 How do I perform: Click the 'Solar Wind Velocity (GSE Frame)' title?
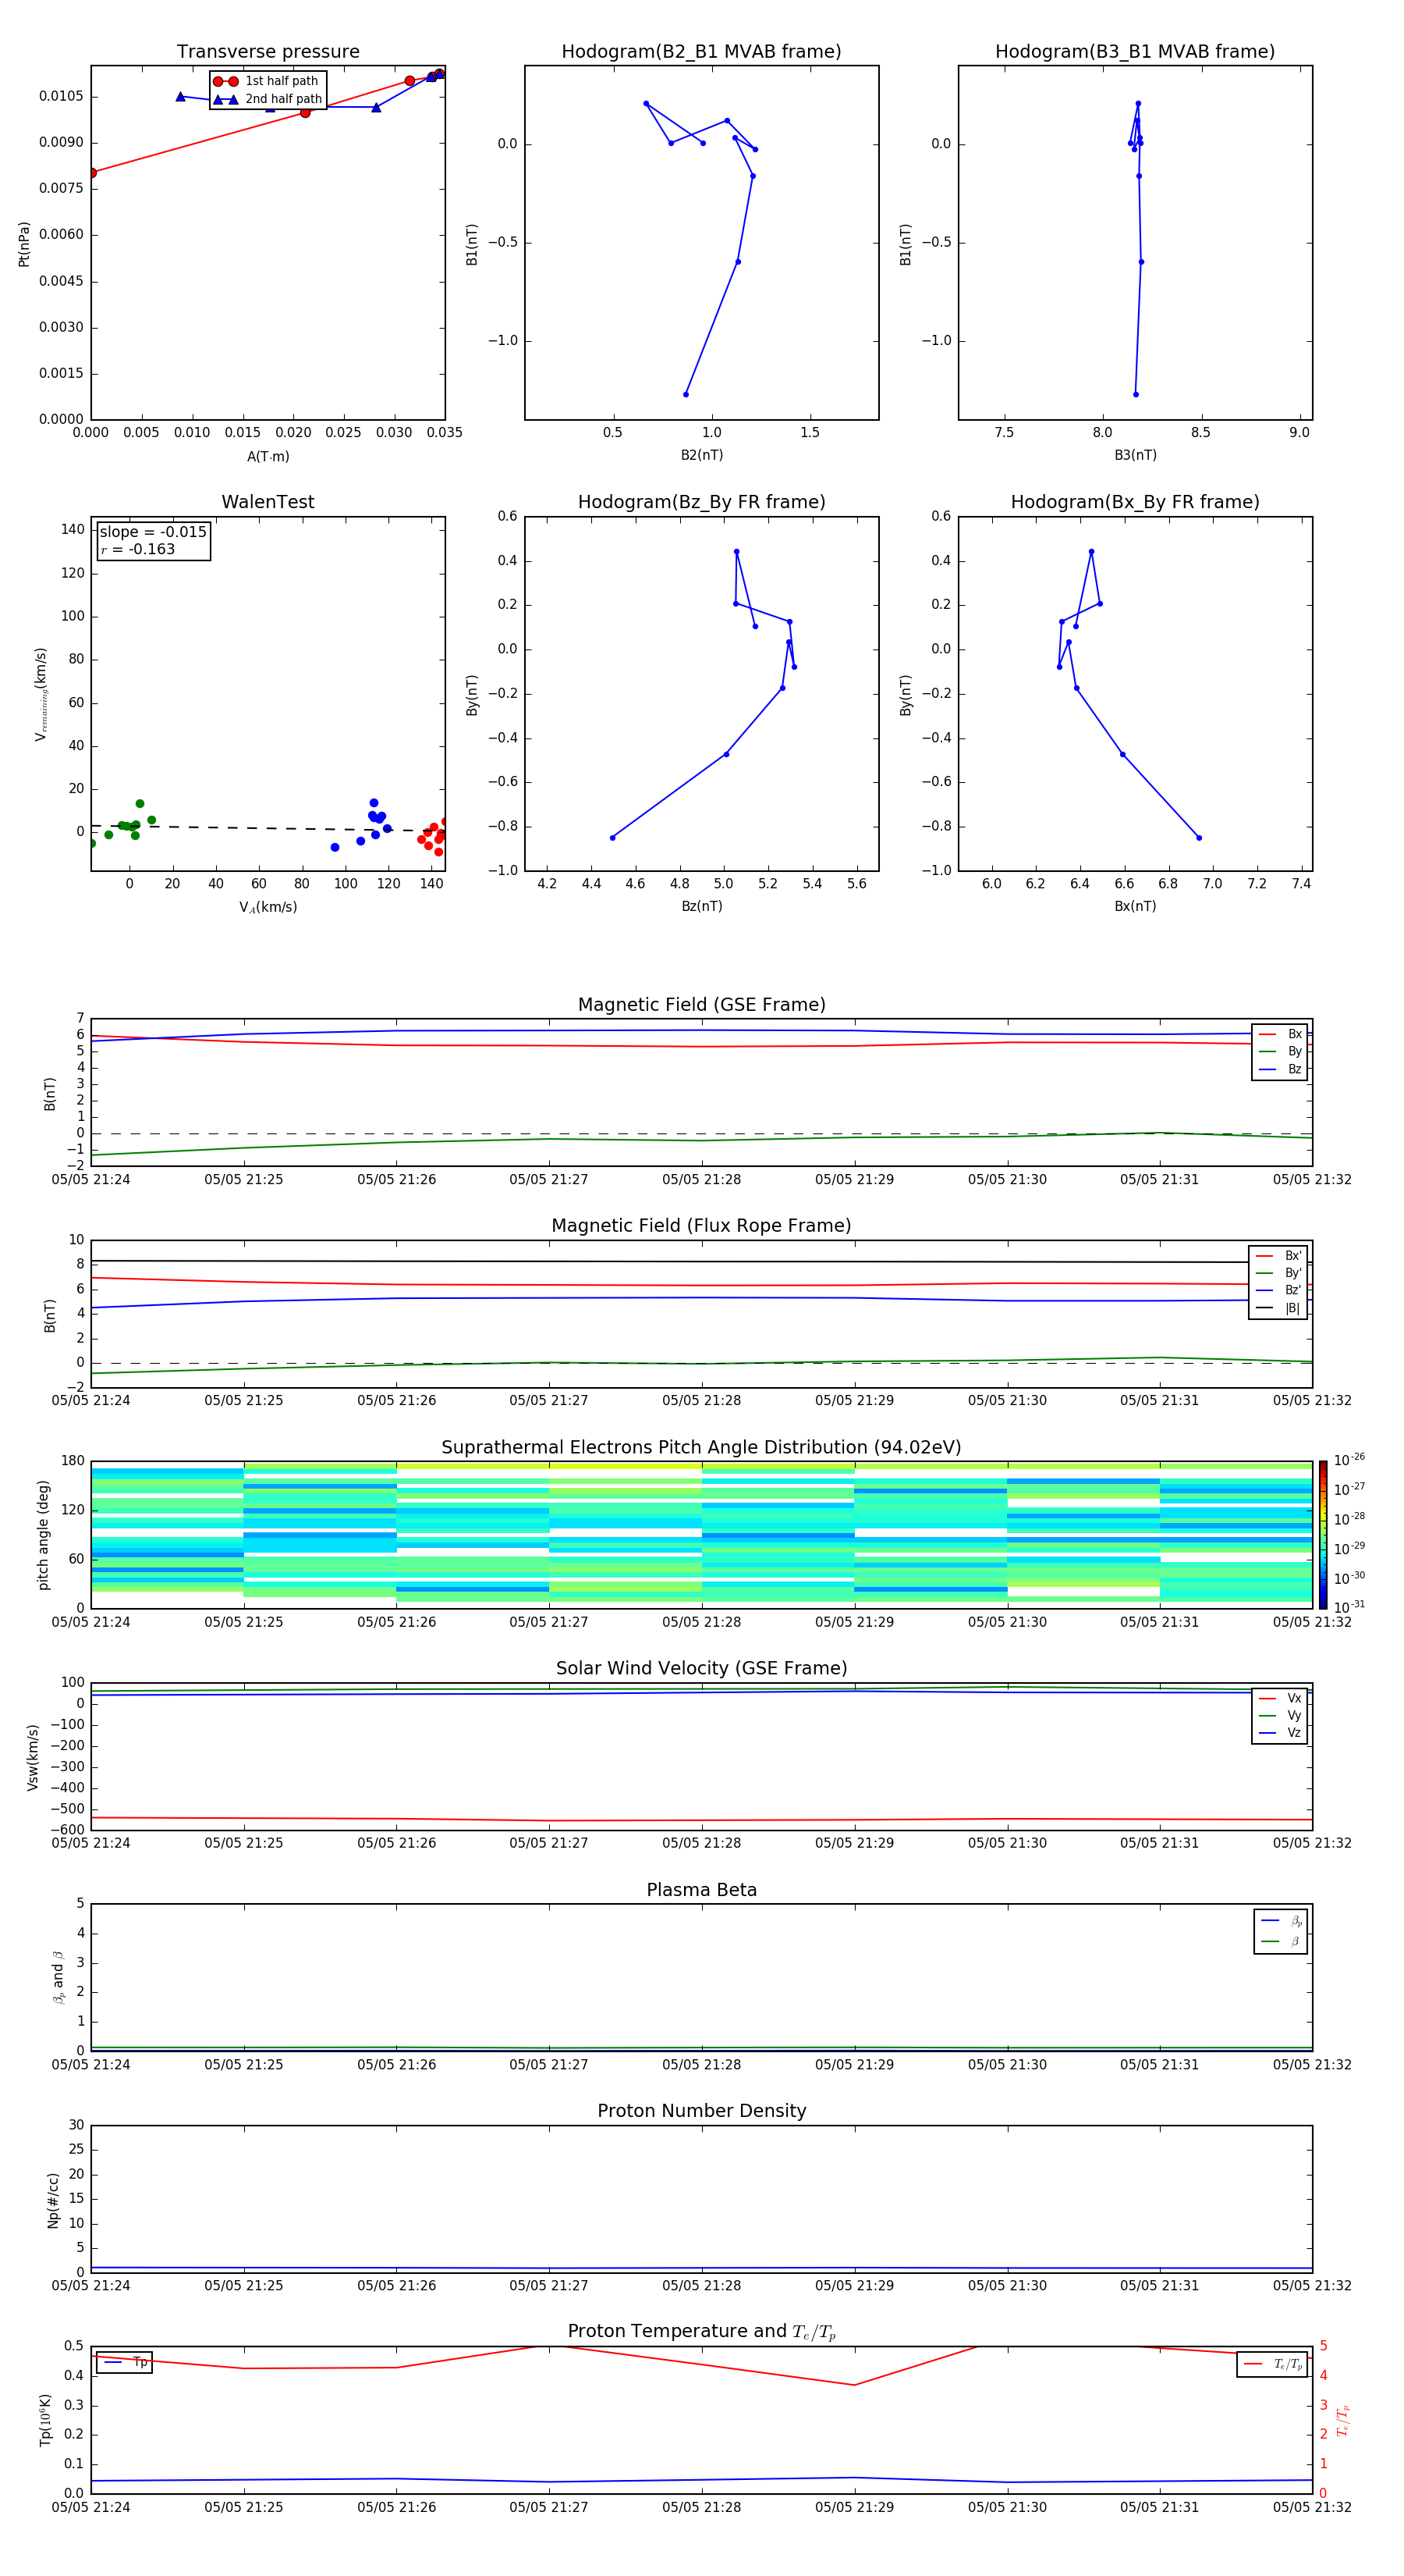click(701, 1668)
